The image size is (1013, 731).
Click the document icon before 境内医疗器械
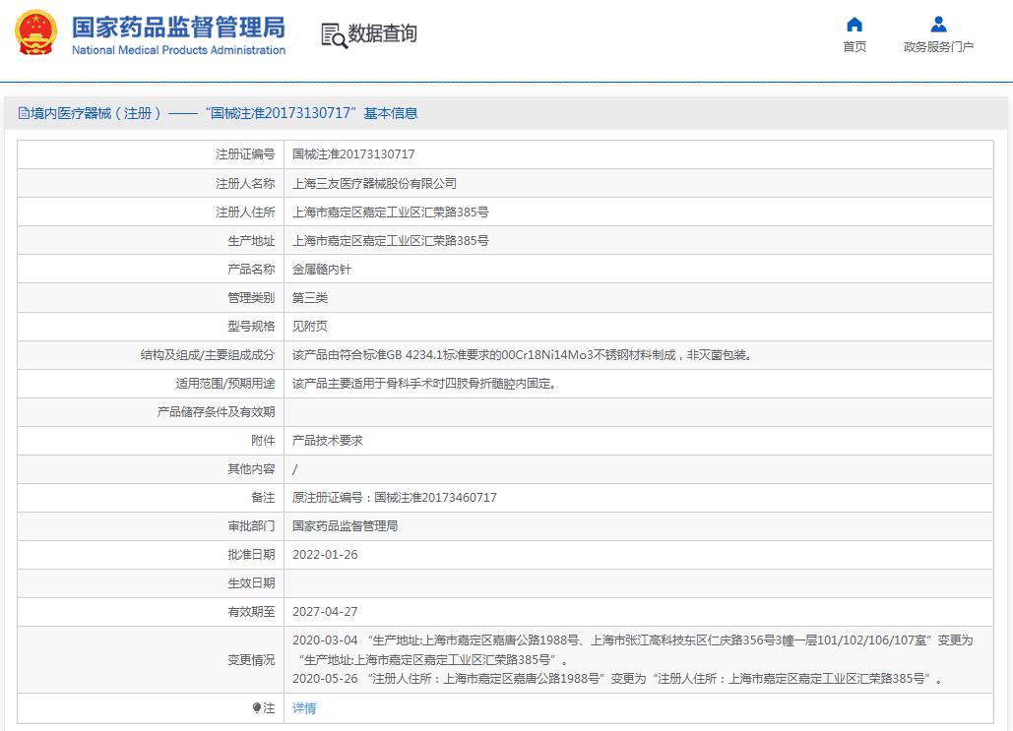point(24,114)
